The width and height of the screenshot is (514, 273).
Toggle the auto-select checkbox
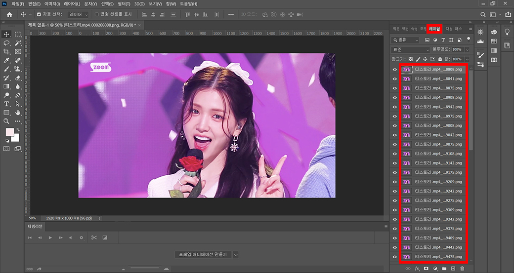coord(39,14)
